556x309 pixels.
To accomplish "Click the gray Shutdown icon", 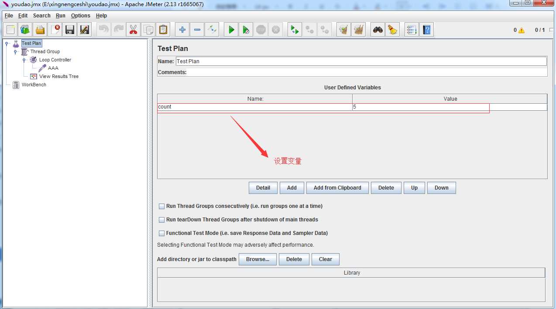I will pyautogui.click(x=276, y=30).
